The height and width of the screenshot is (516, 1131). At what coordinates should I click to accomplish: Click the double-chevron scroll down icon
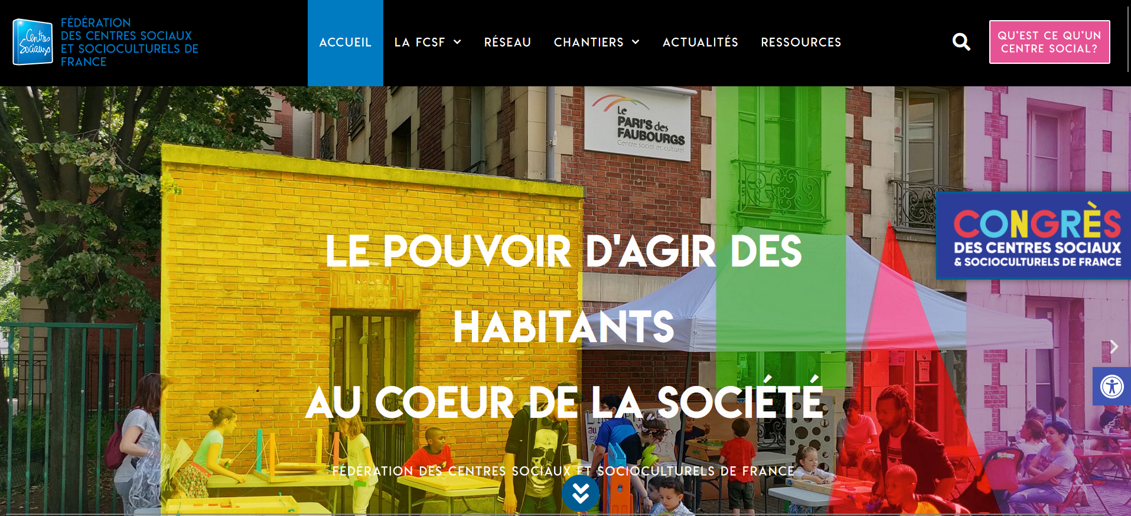[581, 493]
